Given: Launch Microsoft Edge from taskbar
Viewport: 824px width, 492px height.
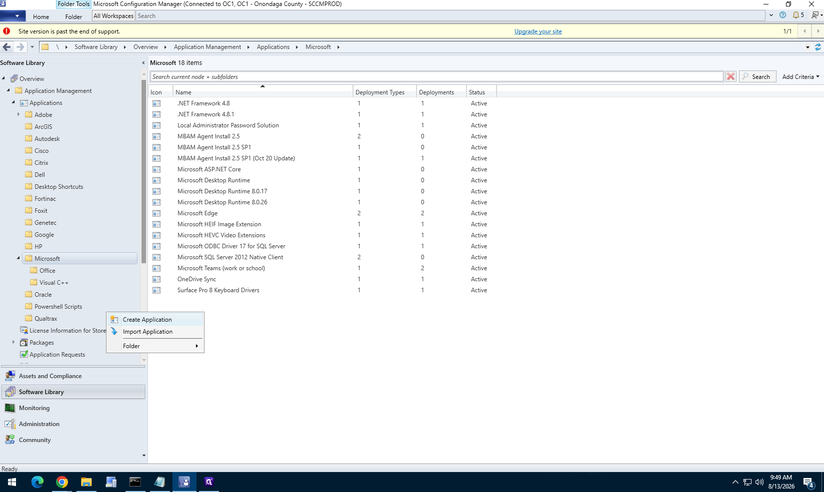Looking at the screenshot, I should 37,482.
